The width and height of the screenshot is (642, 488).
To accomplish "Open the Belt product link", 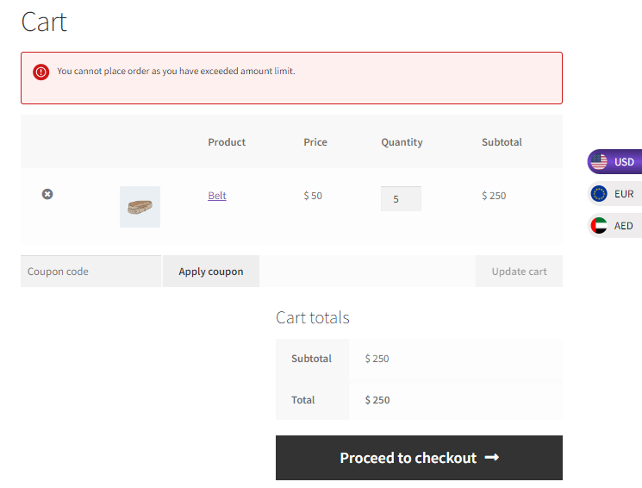I will (x=217, y=196).
